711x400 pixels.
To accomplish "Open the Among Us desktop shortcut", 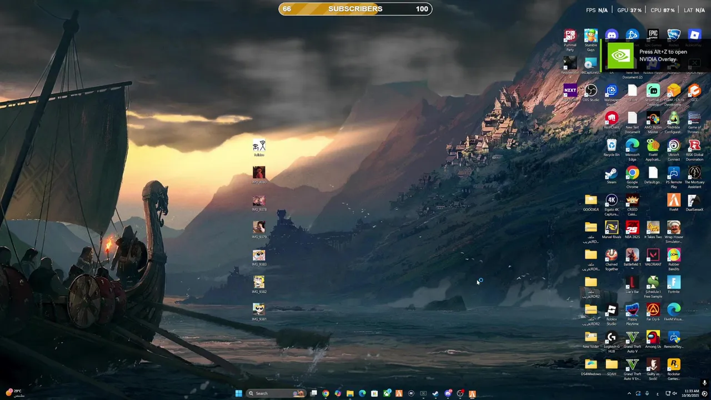I will [x=653, y=338].
